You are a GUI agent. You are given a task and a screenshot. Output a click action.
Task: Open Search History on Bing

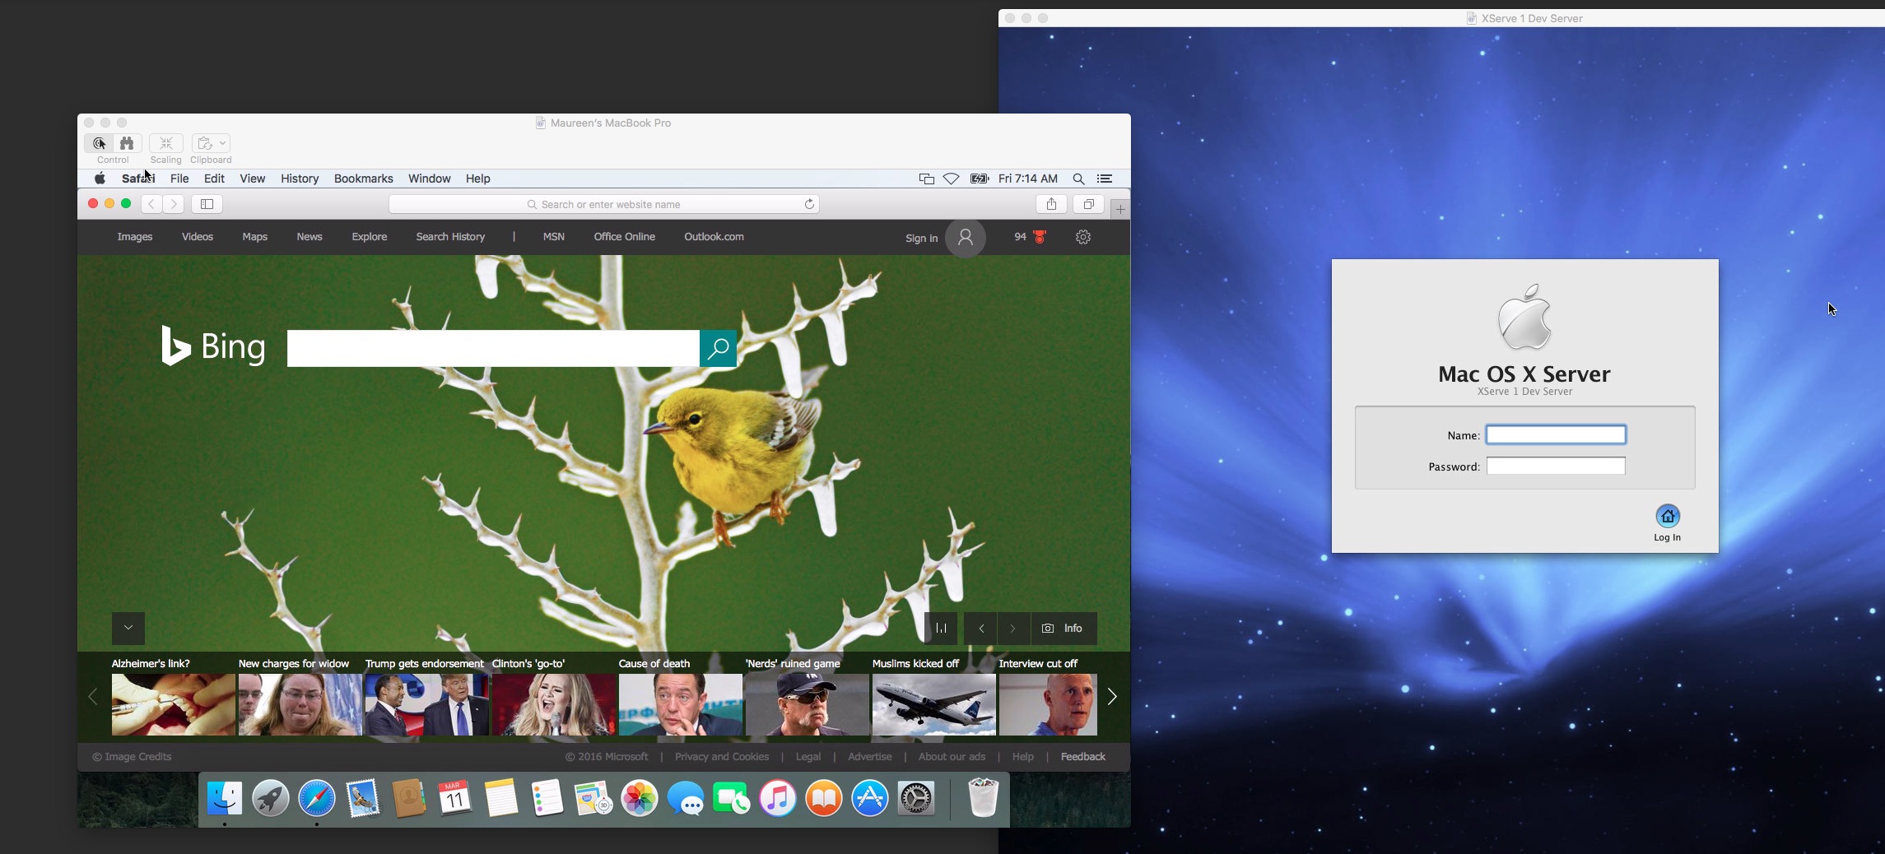click(x=450, y=237)
